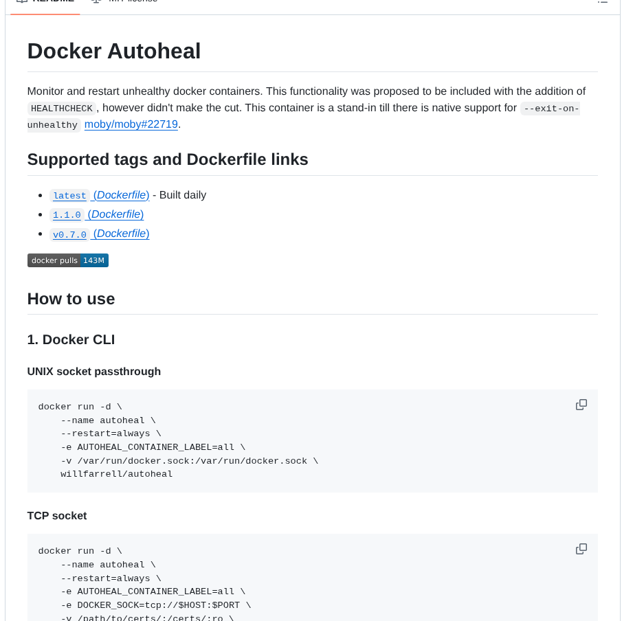Click the Docker Autoheal page title
Image resolution: width=622 pixels, height=621 pixels.
coord(114,51)
